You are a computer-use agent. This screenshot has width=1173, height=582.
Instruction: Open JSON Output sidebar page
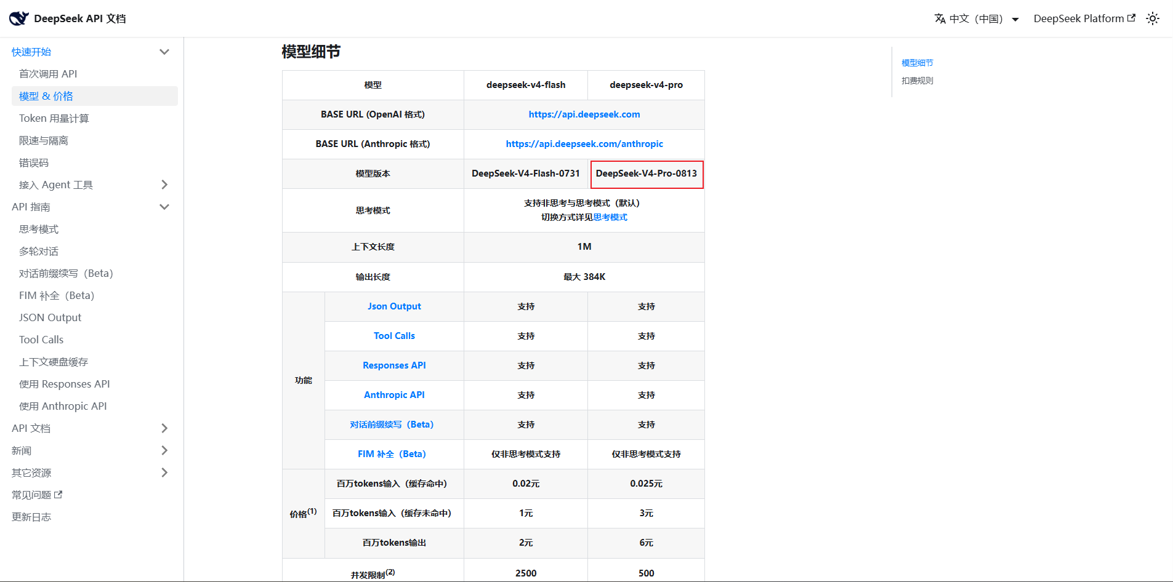pos(50,317)
